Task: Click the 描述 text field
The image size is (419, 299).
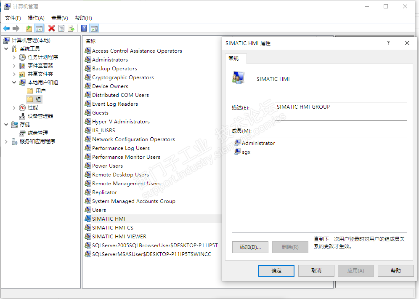Action: tap(341, 111)
